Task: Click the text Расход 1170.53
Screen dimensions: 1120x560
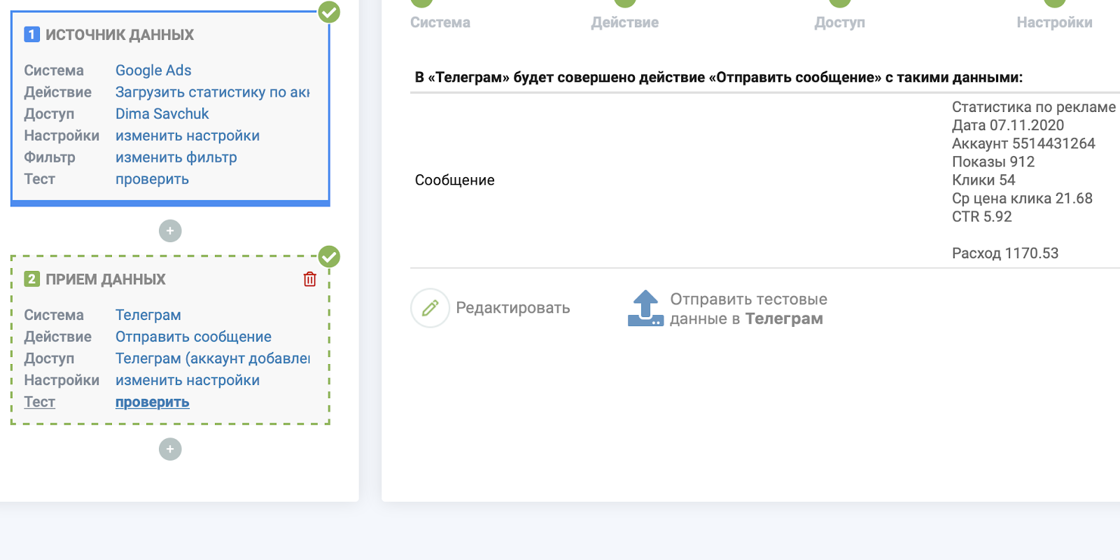Action: tap(1005, 253)
